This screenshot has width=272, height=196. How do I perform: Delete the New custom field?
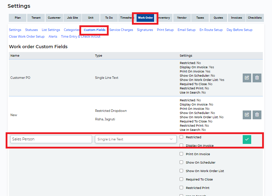[x=257, y=115]
